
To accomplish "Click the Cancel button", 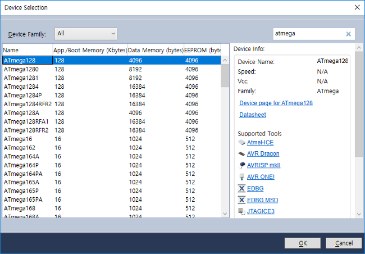I will coord(344,243).
